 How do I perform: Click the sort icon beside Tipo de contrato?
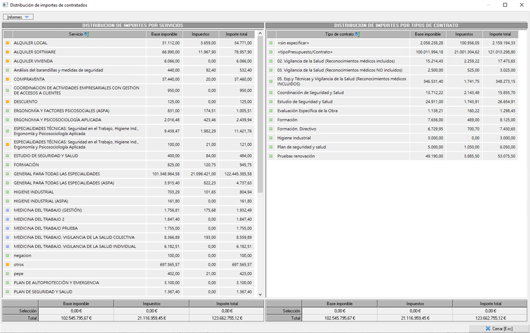357,34
